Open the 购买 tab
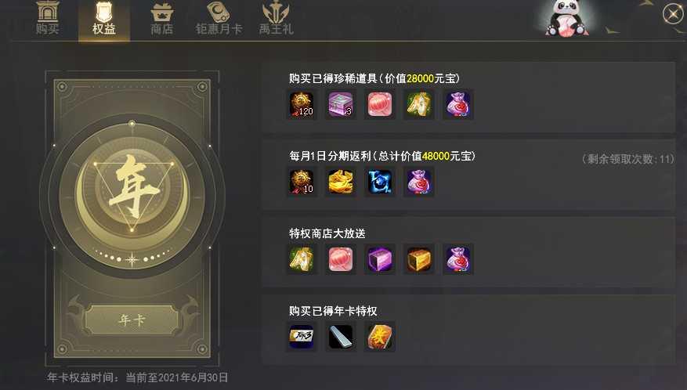Viewport: 687px width, 390px height. click(x=48, y=19)
